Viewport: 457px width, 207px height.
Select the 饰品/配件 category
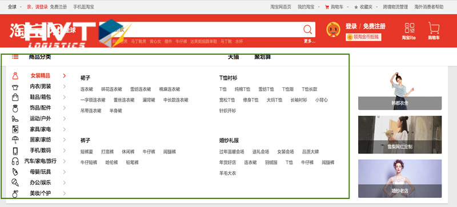[41, 108]
